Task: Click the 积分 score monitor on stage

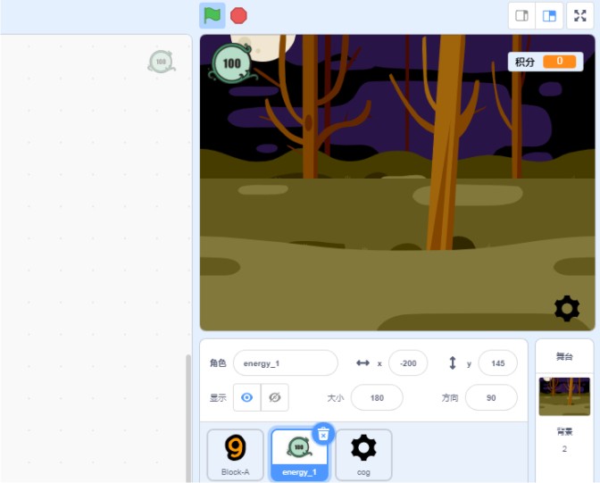Action: (x=546, y=62)
